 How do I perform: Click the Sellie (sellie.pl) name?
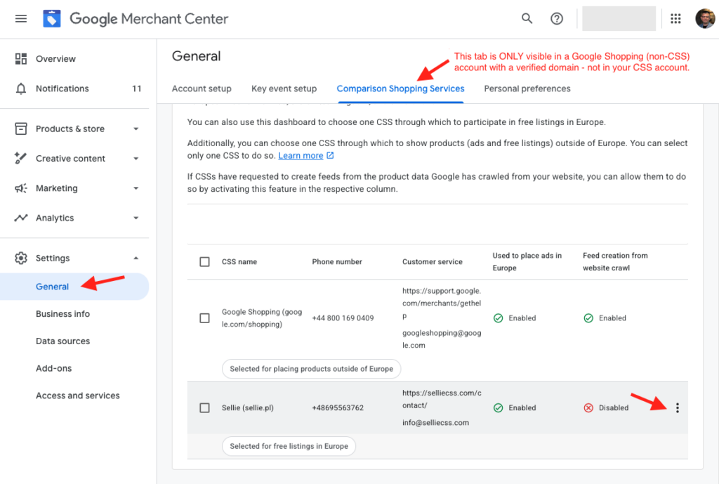coord(248,408)
